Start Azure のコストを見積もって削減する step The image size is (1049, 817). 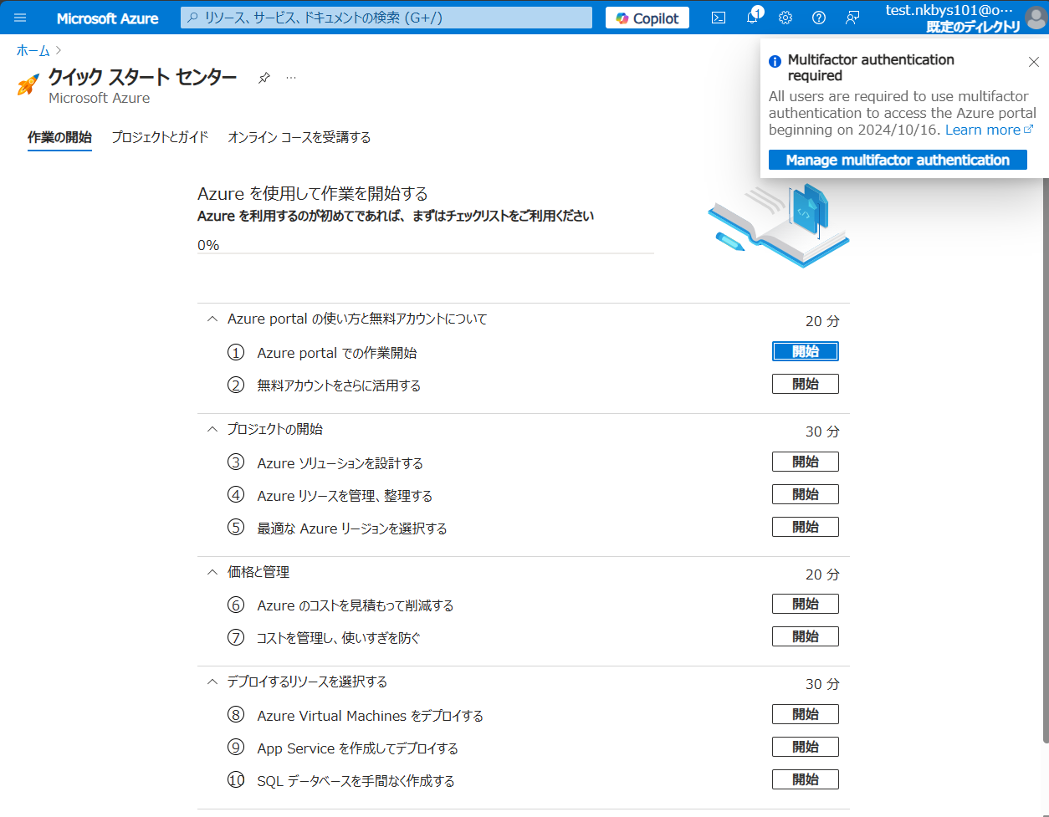(805, 604)
